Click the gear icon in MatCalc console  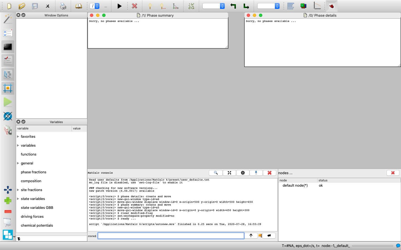tap(243, 173)
